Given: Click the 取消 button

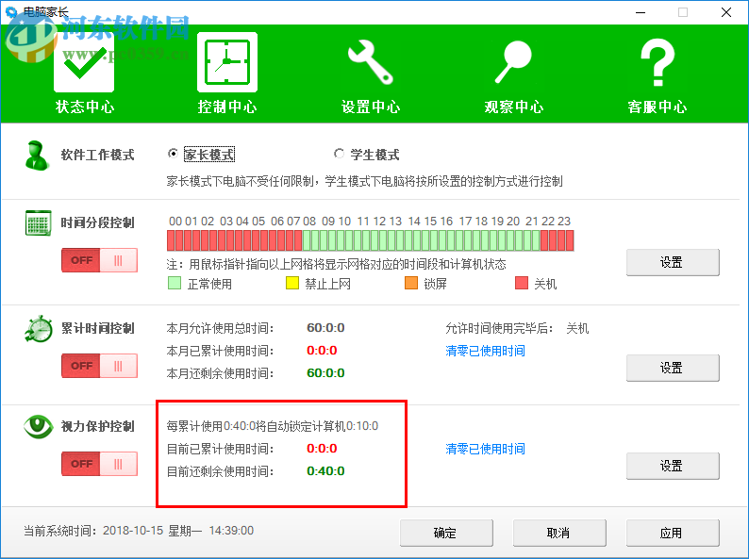Looking at the screenshot, I should [x=559, y=533].
